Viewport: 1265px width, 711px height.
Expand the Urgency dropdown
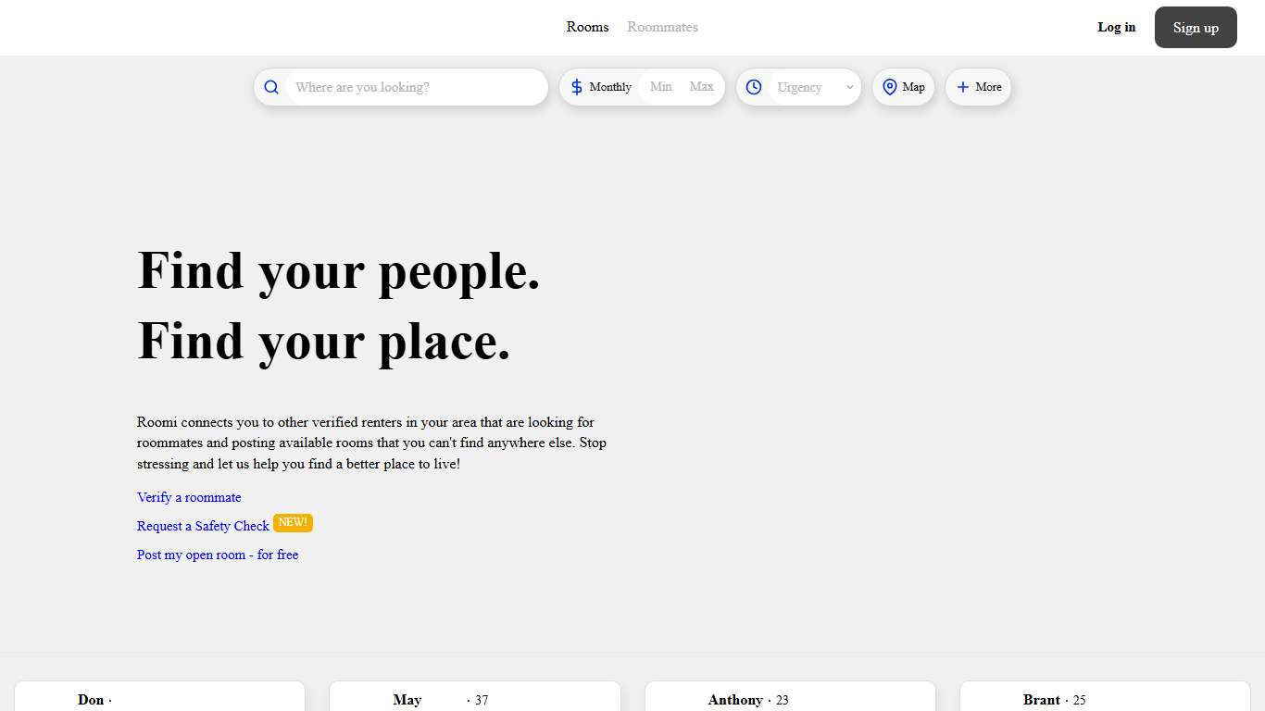pos(799,86)
